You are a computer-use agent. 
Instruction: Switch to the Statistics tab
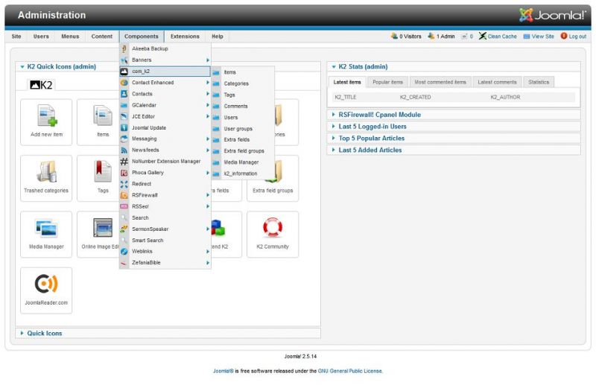tap(539, 82)
